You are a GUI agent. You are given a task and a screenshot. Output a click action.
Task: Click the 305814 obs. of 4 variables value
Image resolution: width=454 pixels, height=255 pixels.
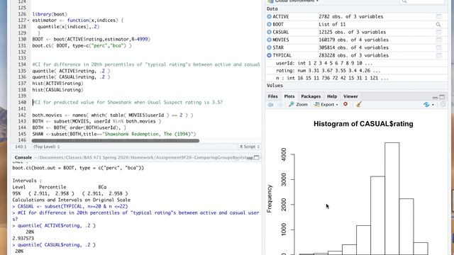[353, 47]
